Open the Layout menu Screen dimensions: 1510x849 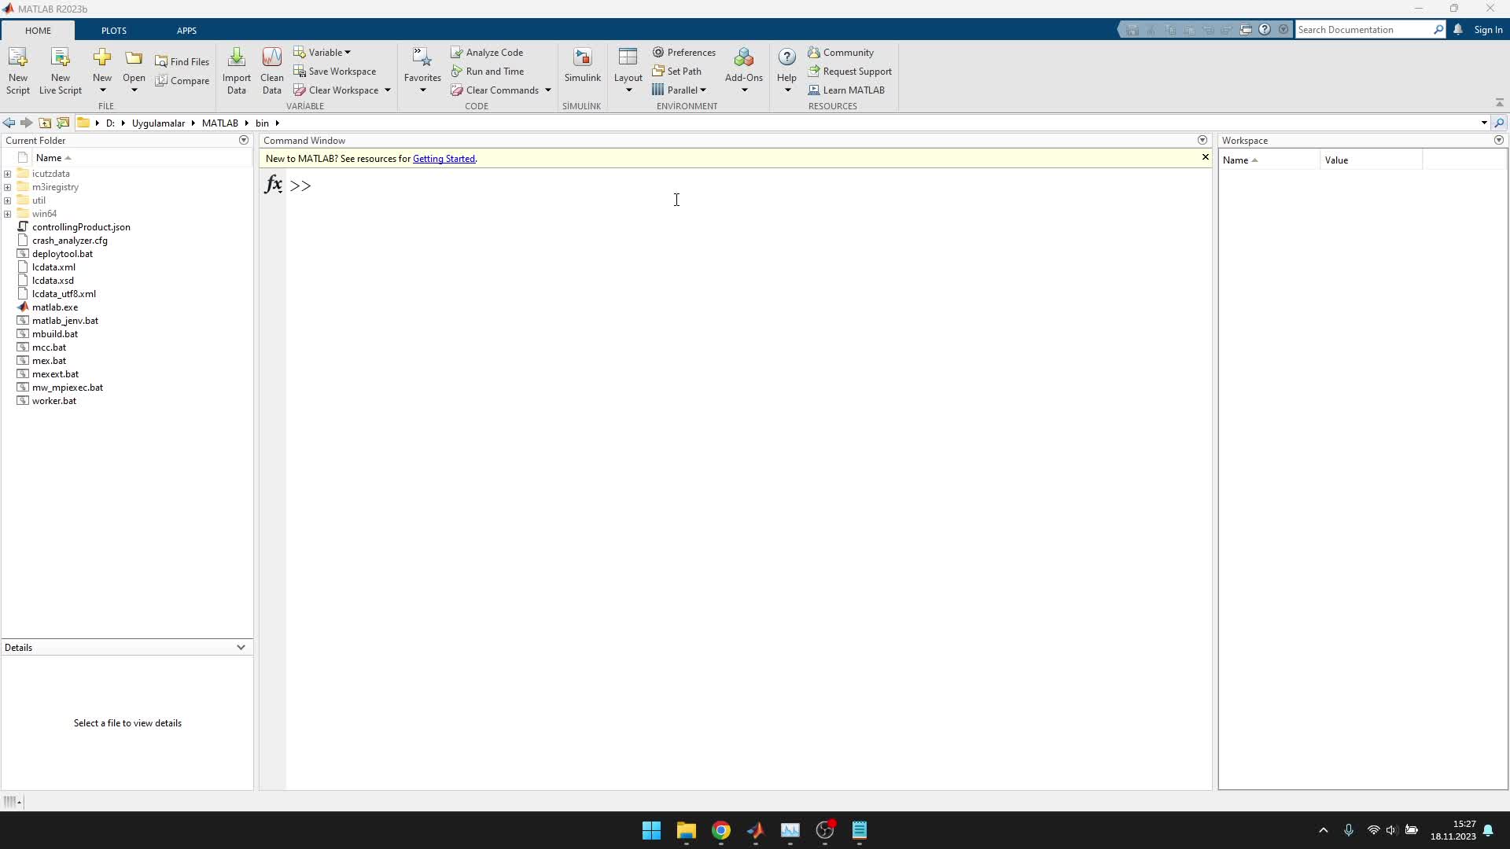point(628,70)
